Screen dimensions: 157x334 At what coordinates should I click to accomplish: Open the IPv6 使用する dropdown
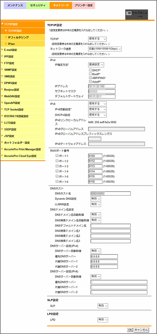97,104
